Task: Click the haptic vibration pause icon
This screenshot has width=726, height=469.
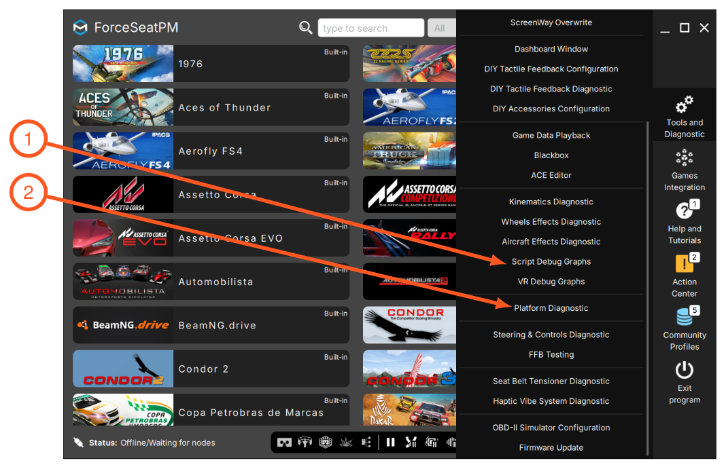Action: tap(431, 443)
